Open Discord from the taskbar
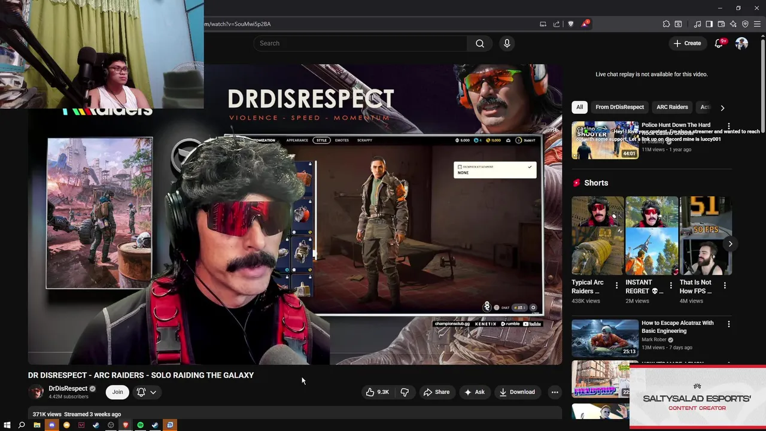Image resolution: width=766 pixels, height=431 pixels. pyautogui.click(x=51, y=425)
